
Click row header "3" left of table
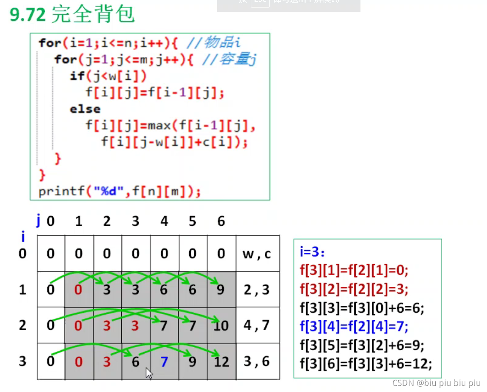point(22,361)
